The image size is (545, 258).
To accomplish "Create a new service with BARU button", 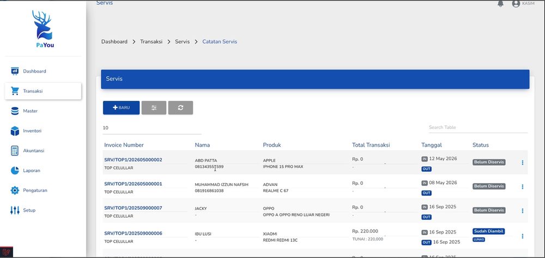I will tap(122, 108).
